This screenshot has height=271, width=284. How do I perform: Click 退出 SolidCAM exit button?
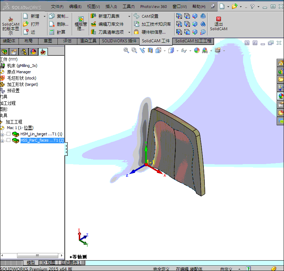pos(219,24)
